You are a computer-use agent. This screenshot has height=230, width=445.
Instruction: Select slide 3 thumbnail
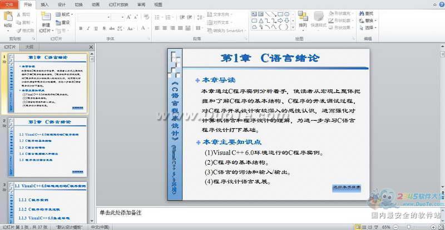pos(47,202)
